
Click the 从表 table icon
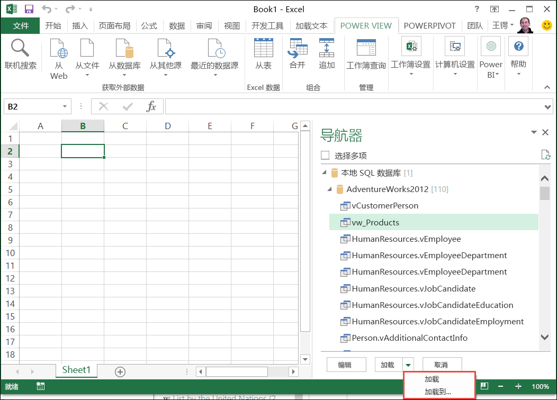[263, 49]
